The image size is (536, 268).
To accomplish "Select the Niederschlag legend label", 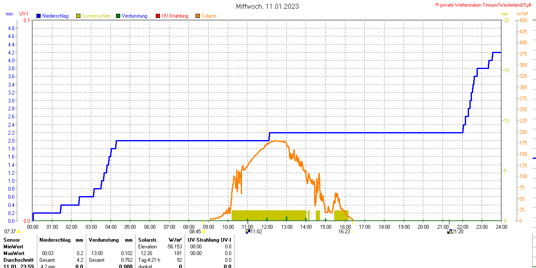I will coord(56,16).
